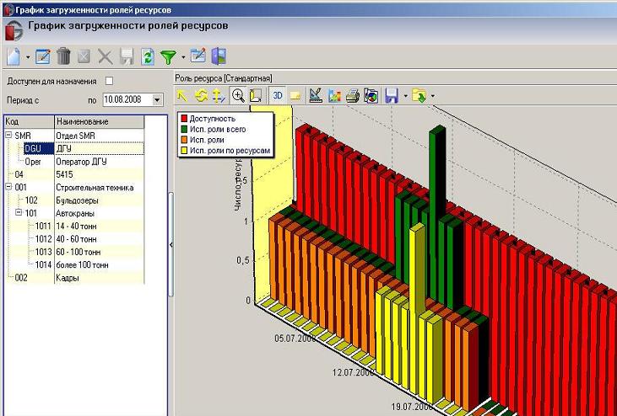Open dropdown arrow beside the new record icon
The width and height of the screenshot is (617, 416).
[28, 57]
